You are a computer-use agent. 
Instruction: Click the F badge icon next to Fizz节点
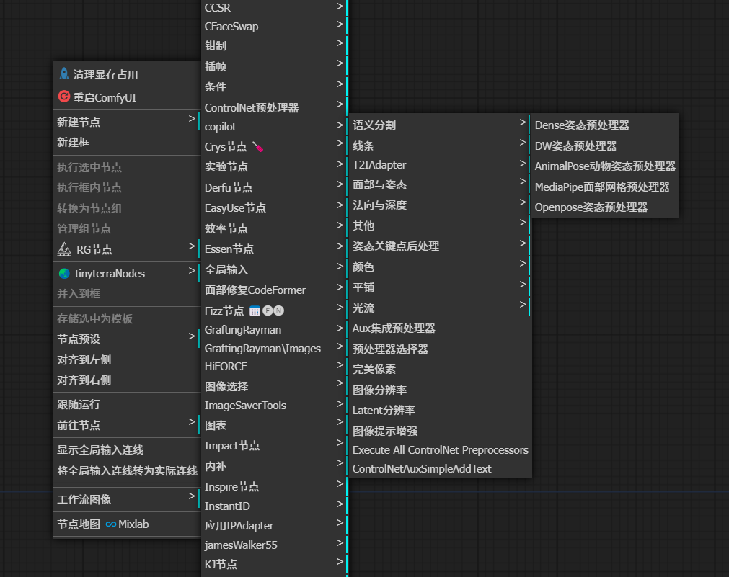point(268,310)
